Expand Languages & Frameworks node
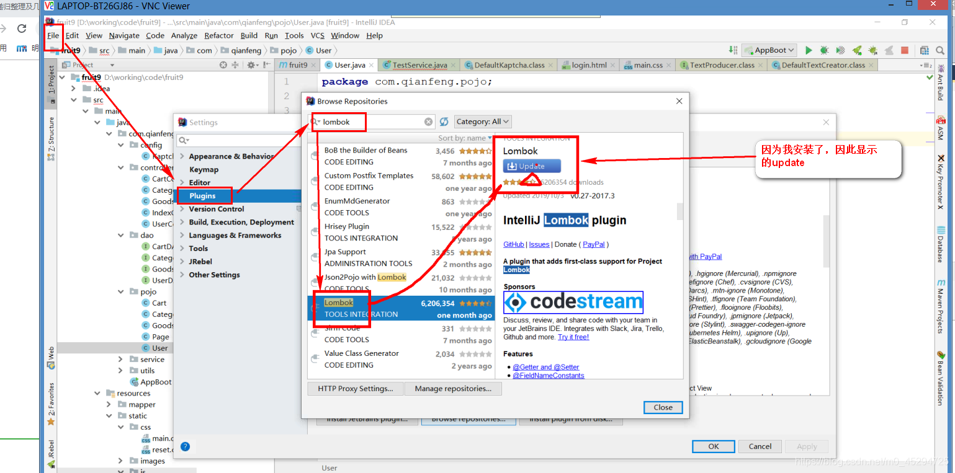 [x=182, y=236]
